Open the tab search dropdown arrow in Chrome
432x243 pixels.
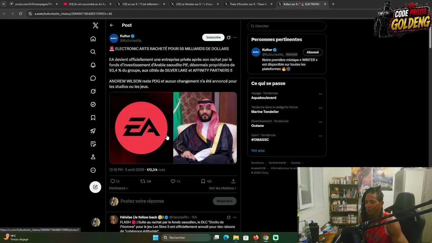[3, 4]
